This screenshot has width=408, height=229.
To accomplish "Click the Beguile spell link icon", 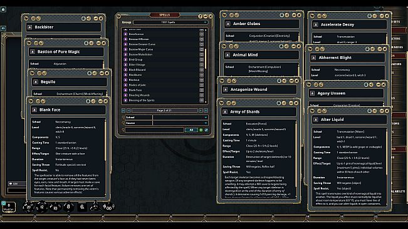I will pyautogui.click(x=36, y=82).
